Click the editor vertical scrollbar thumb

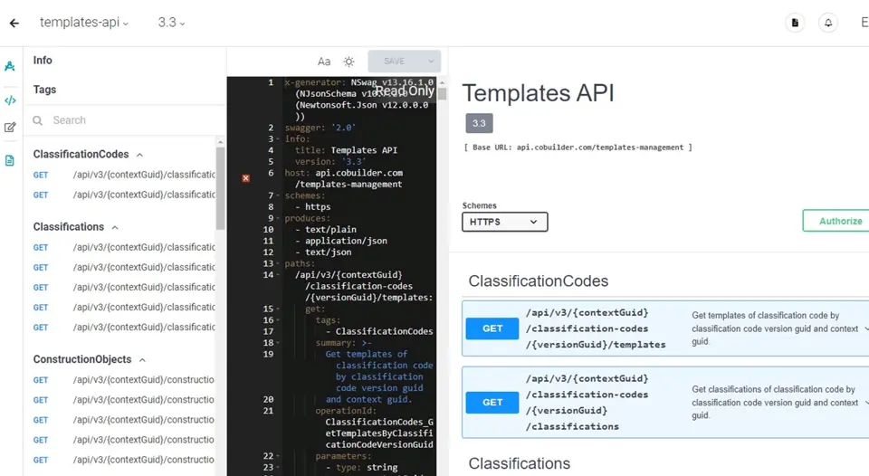click(442, 93)
